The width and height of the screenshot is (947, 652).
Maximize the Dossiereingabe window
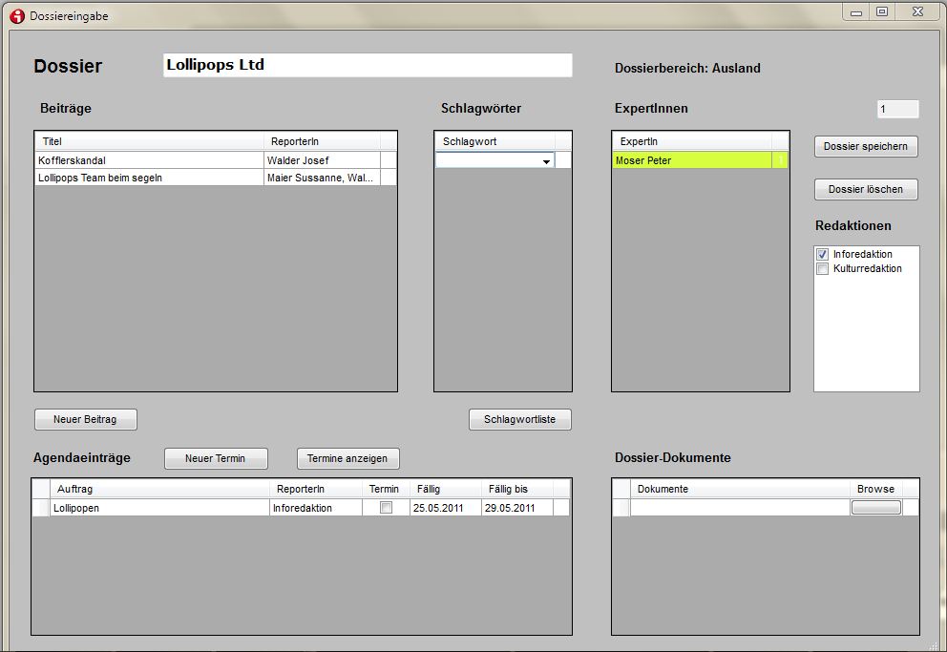point(882,11)
